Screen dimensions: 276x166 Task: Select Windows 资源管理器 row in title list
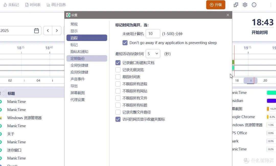(x=25, y=118)
